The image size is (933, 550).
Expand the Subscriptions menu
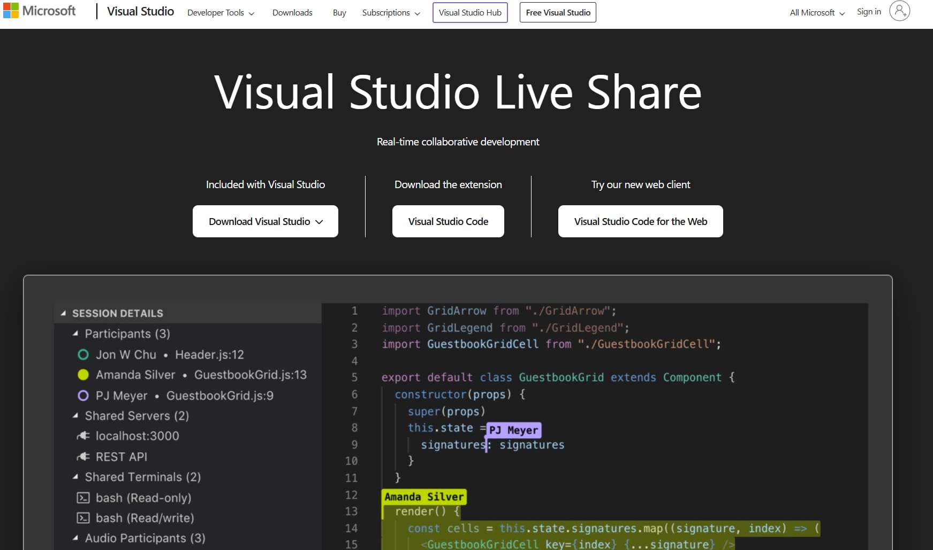(391, 12)
